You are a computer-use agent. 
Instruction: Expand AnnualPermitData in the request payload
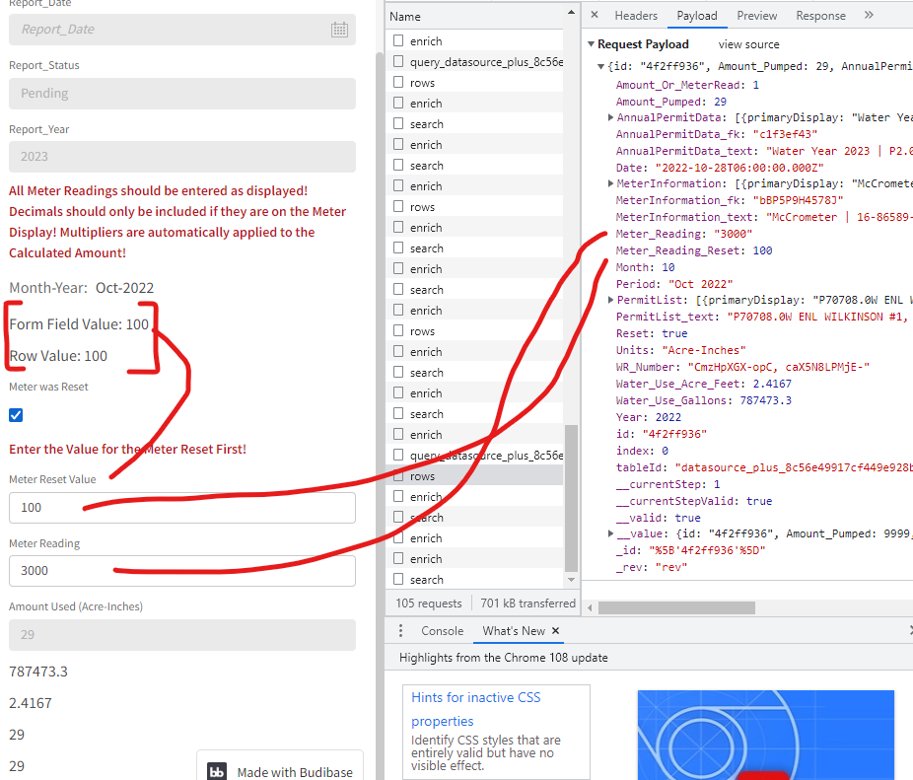tap(611, 116)
